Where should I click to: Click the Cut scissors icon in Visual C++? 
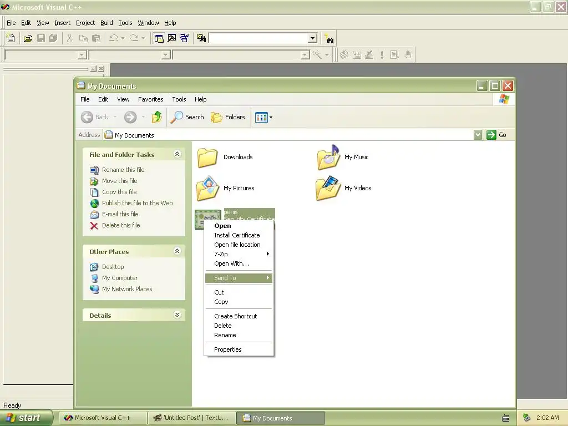pyautogui.click(x=69, y=38)
